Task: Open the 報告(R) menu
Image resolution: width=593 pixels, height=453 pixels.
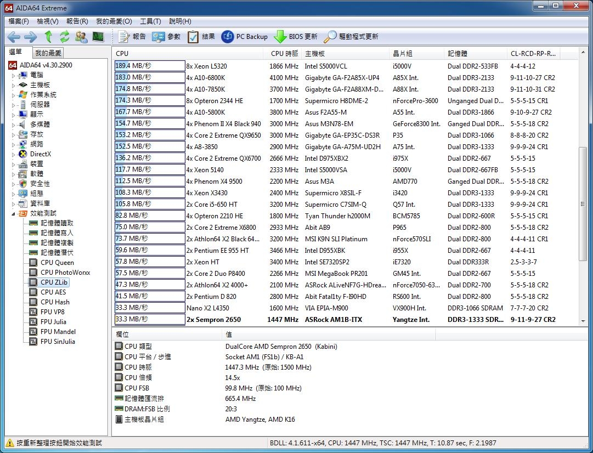Action: pyautogui.click(x=77, y=21)
